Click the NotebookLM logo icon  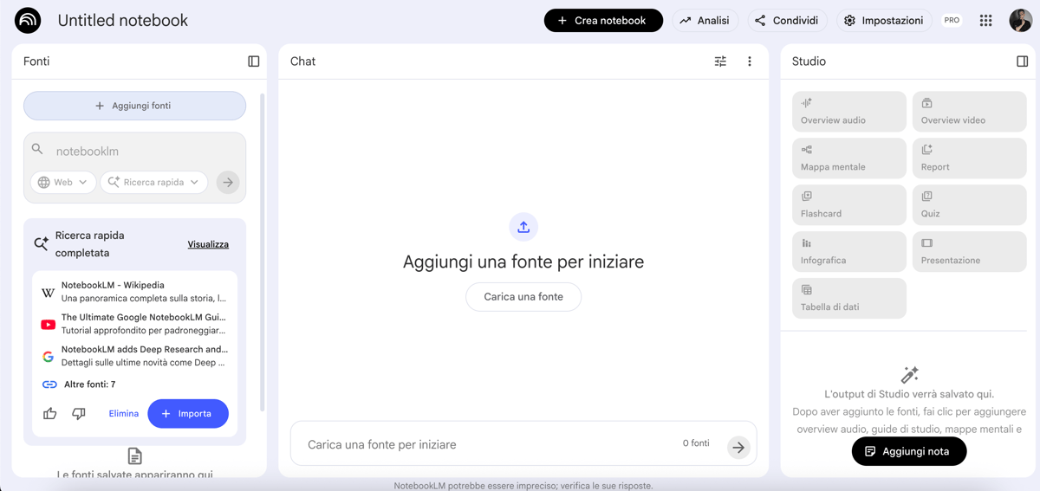click(x=28, y=21)
